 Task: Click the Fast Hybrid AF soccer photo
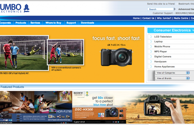[24, 53]
